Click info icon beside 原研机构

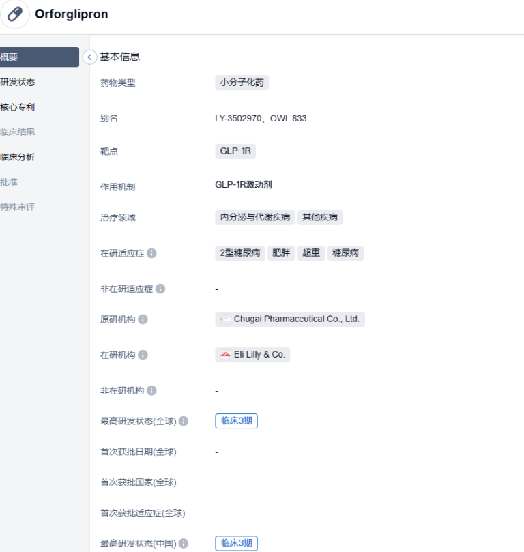143,319
